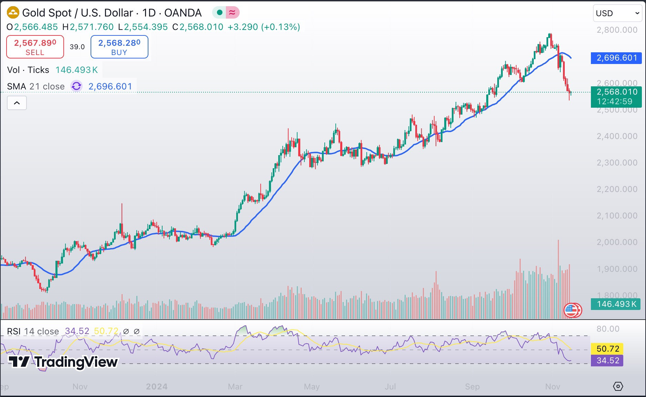Screen dimensions: 646x397
Task: Click the Mar label on the time axis
Action: (235, 387)
